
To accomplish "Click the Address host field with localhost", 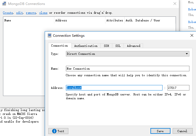I will 114,88.
